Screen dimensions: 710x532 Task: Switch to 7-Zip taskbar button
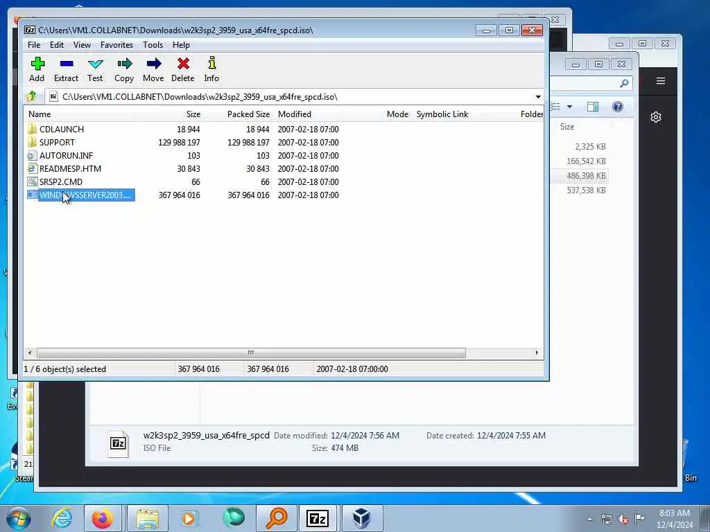[x=317, y=518]
